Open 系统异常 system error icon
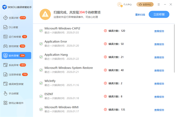Viewport: 175px width, 117px height. click(x=6, y=65)
